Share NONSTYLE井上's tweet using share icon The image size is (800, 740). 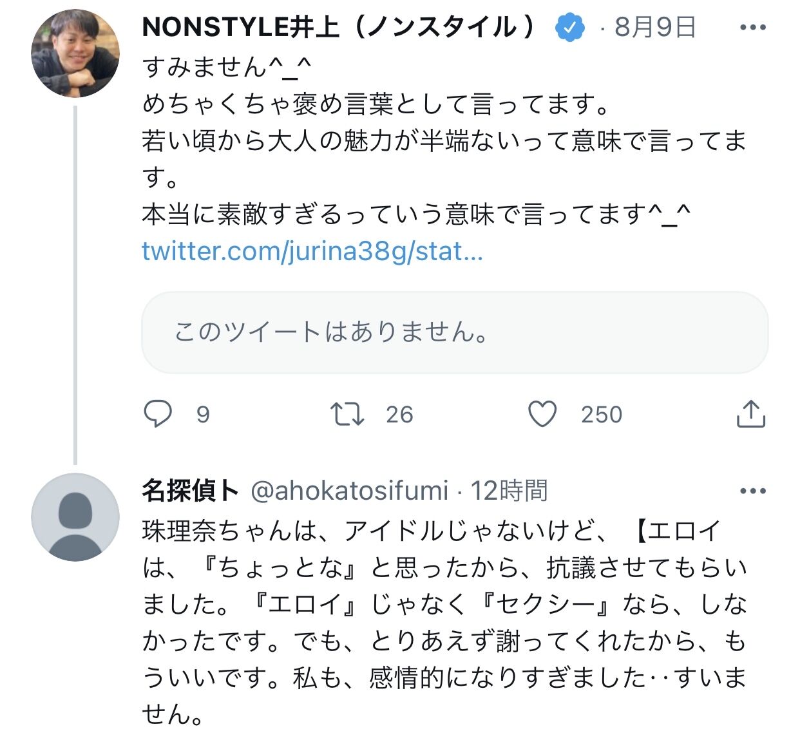pyautogui.click(x=750, y=414)
